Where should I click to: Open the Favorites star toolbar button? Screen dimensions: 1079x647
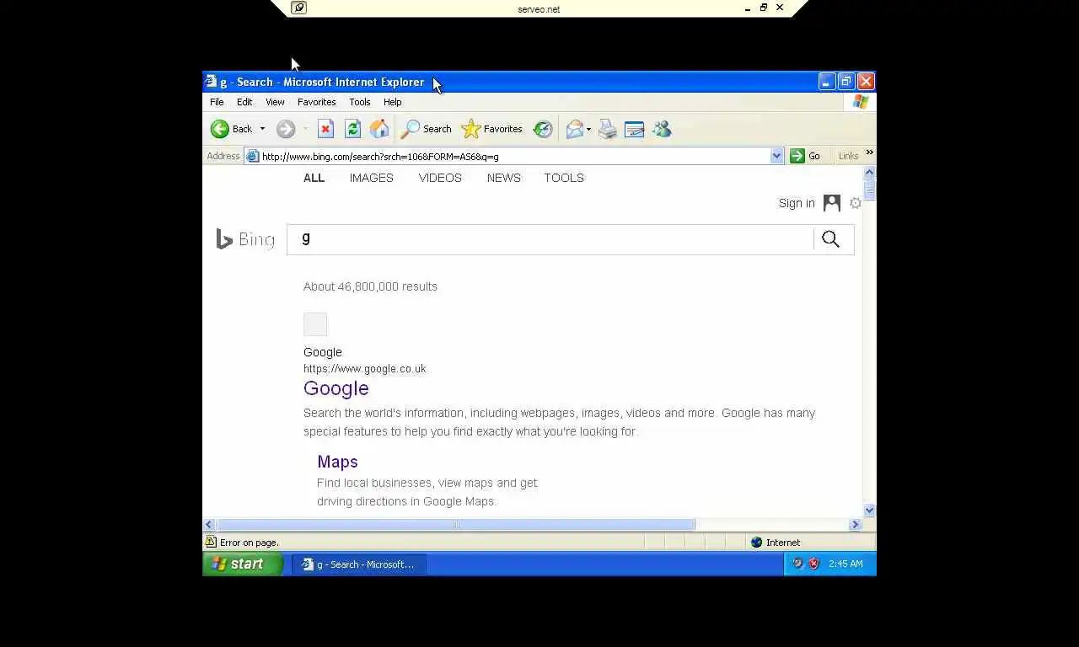click(492, 129)
